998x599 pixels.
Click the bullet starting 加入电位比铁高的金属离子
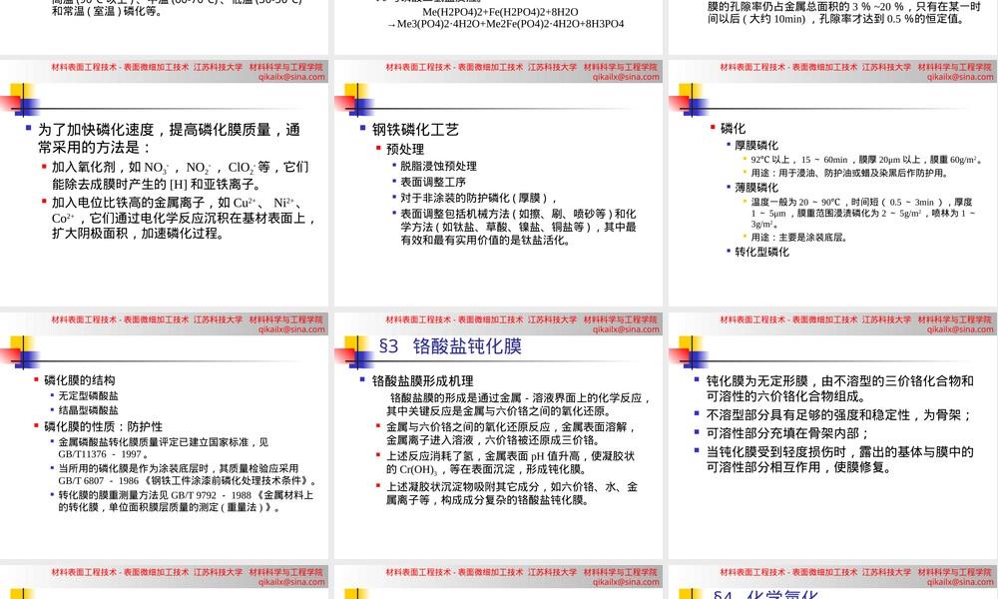[x=184, y=218]
